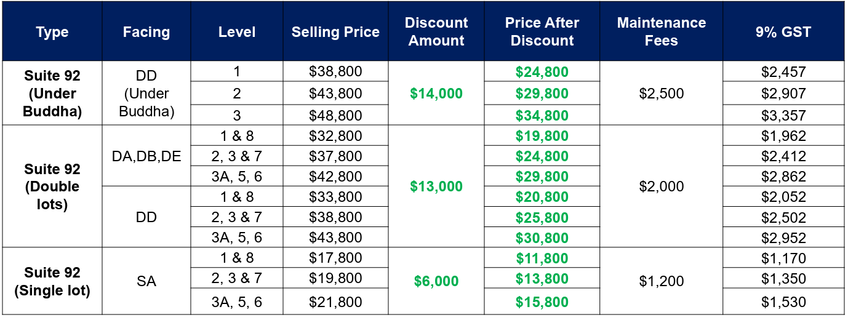The image size is (848, 320).
Task: Select the $1,200 maintenance fee cell
Action: point(662,281)
